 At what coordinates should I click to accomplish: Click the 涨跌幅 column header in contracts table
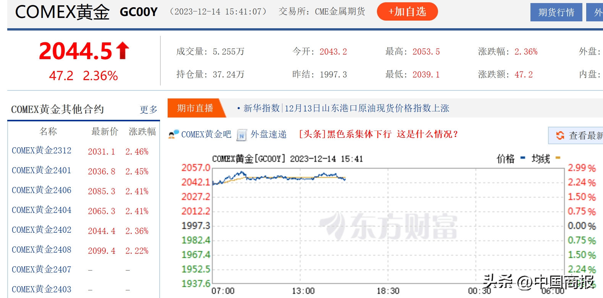142,132
